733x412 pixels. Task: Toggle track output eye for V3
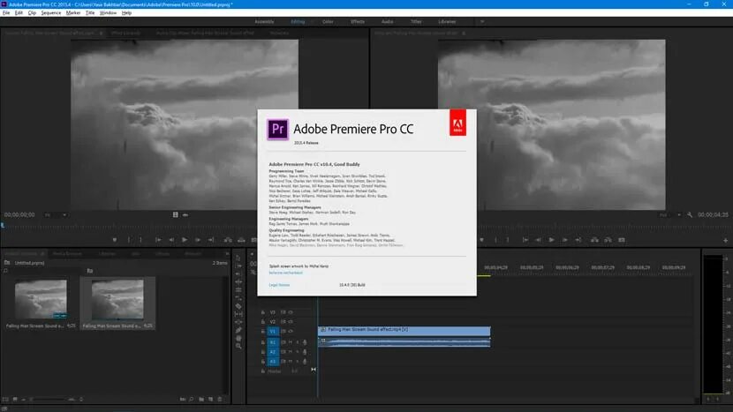[291, 312]
